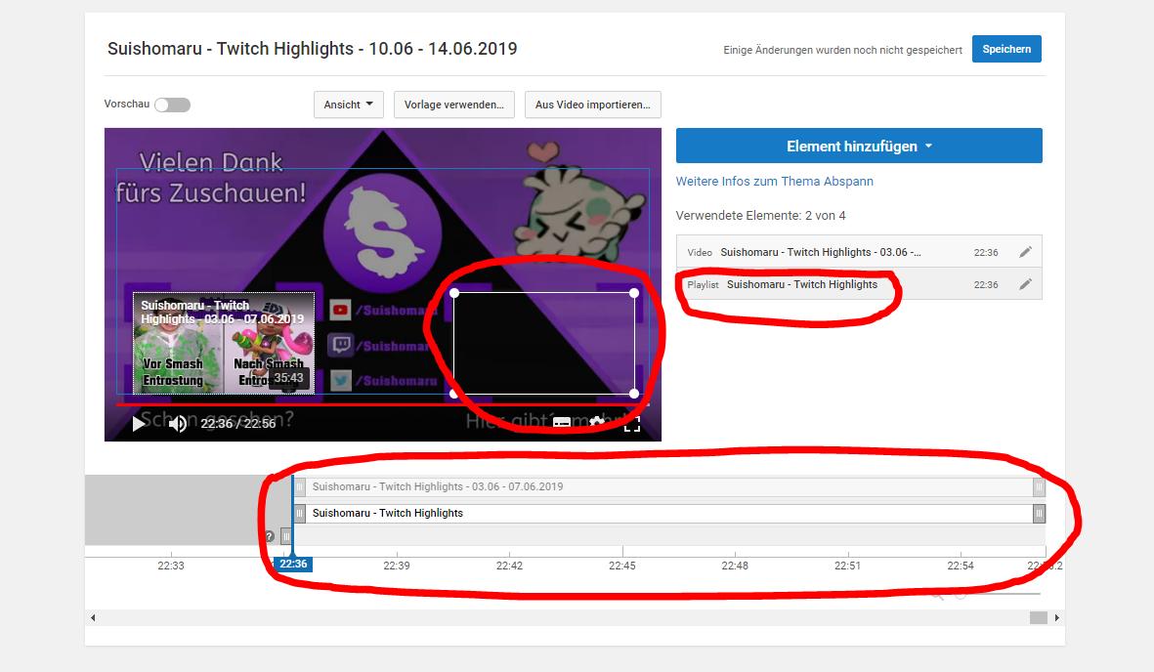Click the Speichern button
The image size is (1154, 672).
pos(1006,49)
